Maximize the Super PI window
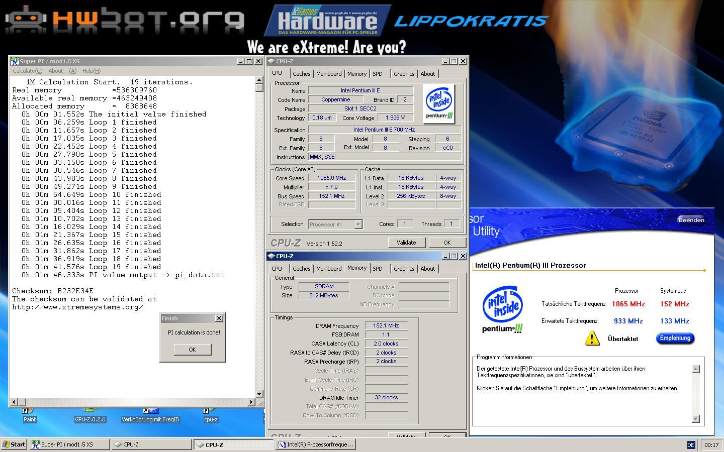This screenshot has width=724, height=452. [x=249, y=61]
